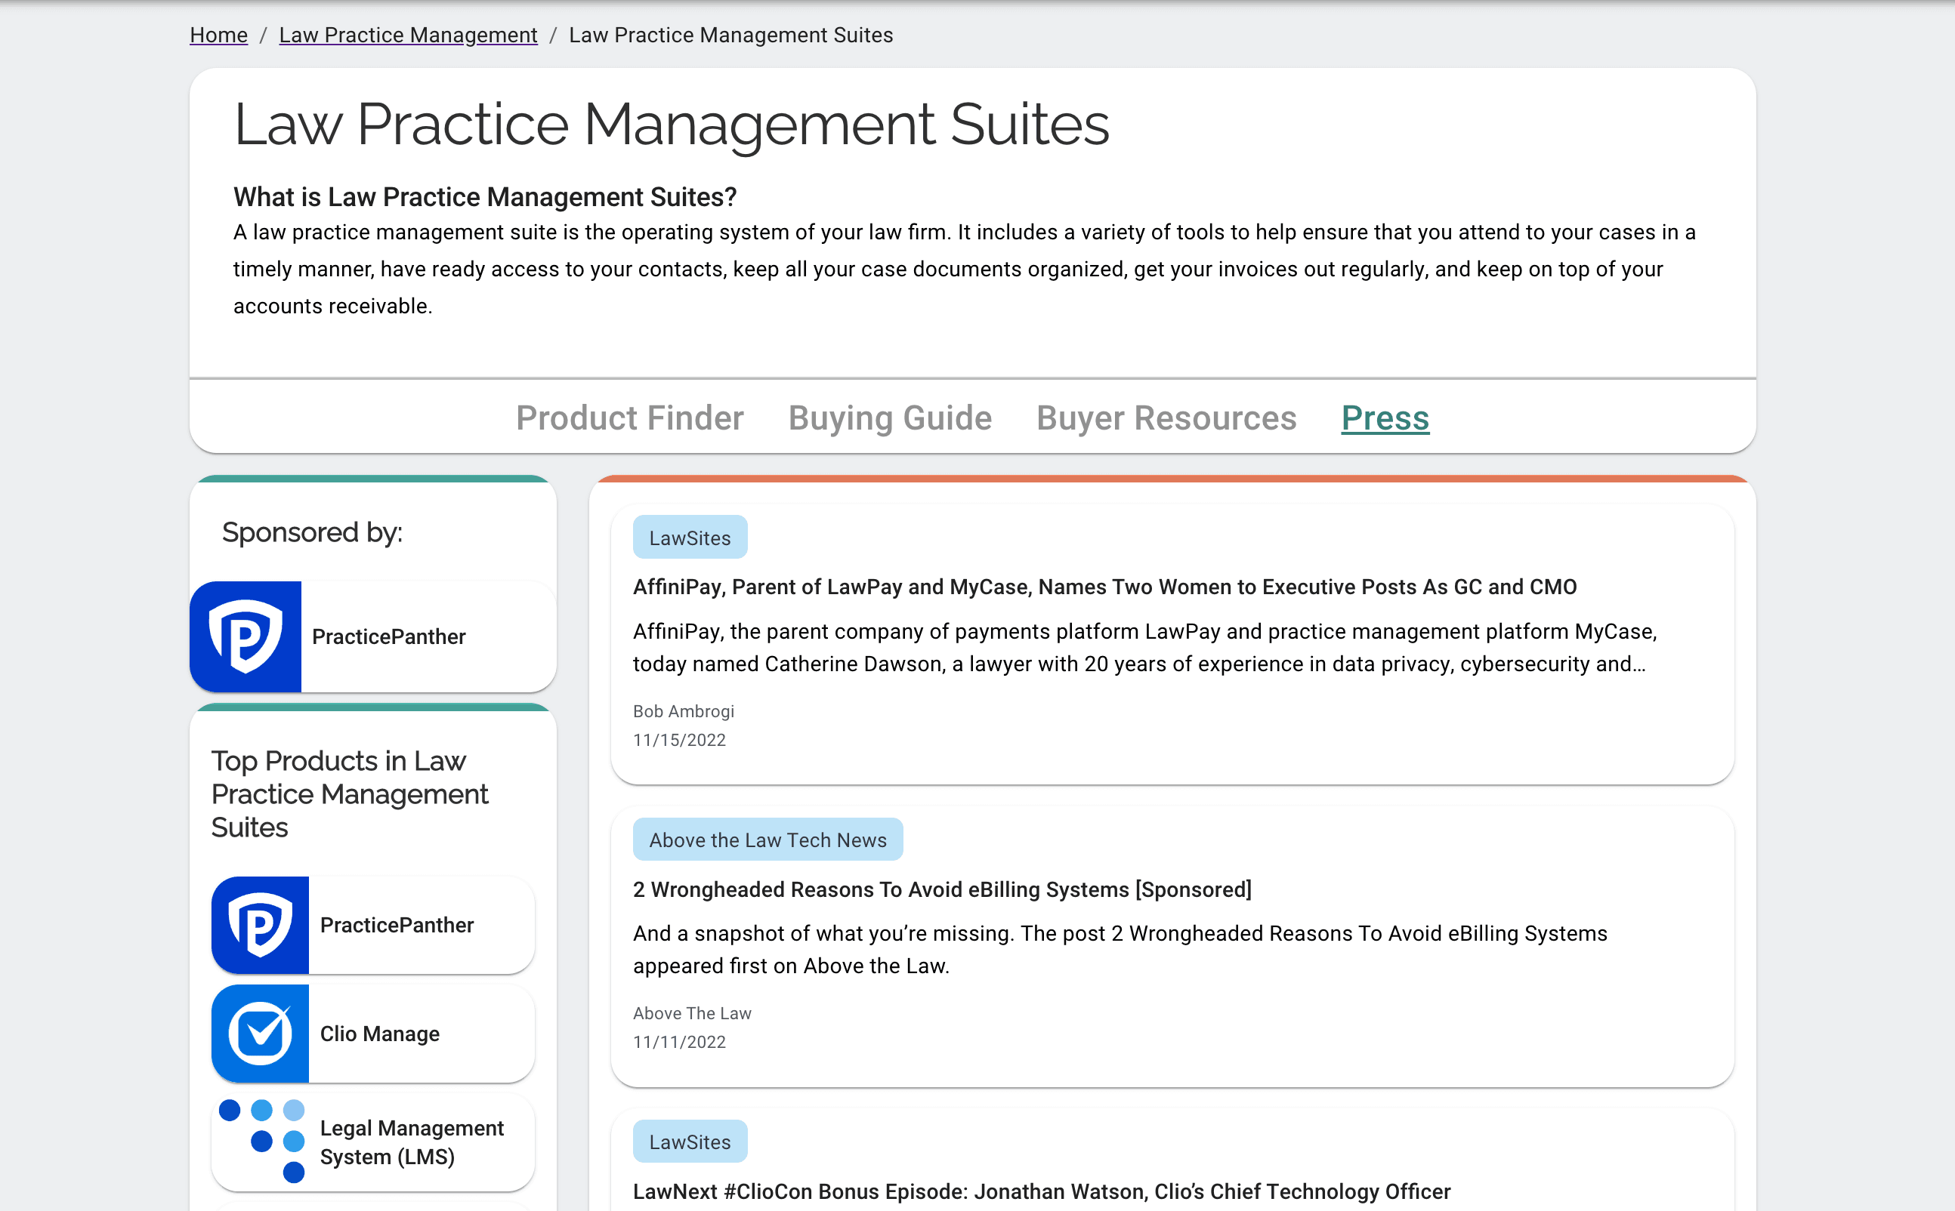The height and width of the screenshot is (1211, 1955).
Task: Click PracticePanther logo in Top Products list
Action: pos(261,925)
